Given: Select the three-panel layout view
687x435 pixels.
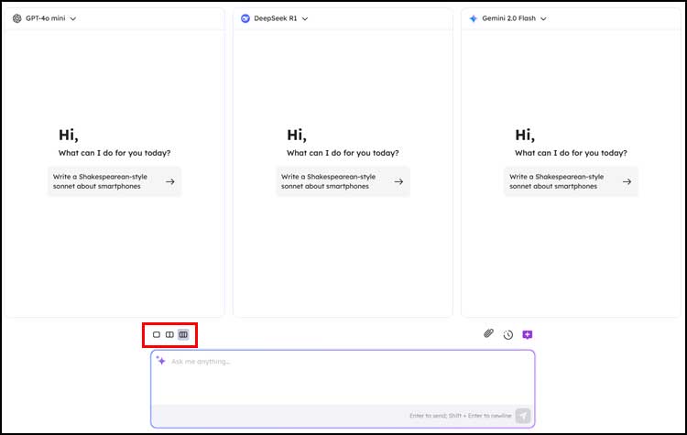Looking at the screenshot, I should (x=183, y=334).
